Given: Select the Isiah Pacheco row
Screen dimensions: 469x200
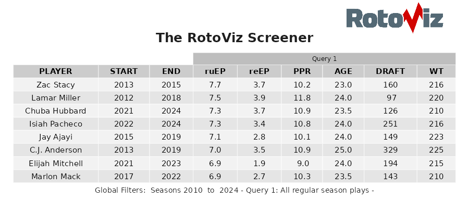Looking at the screenshot, I should [234, 124].
